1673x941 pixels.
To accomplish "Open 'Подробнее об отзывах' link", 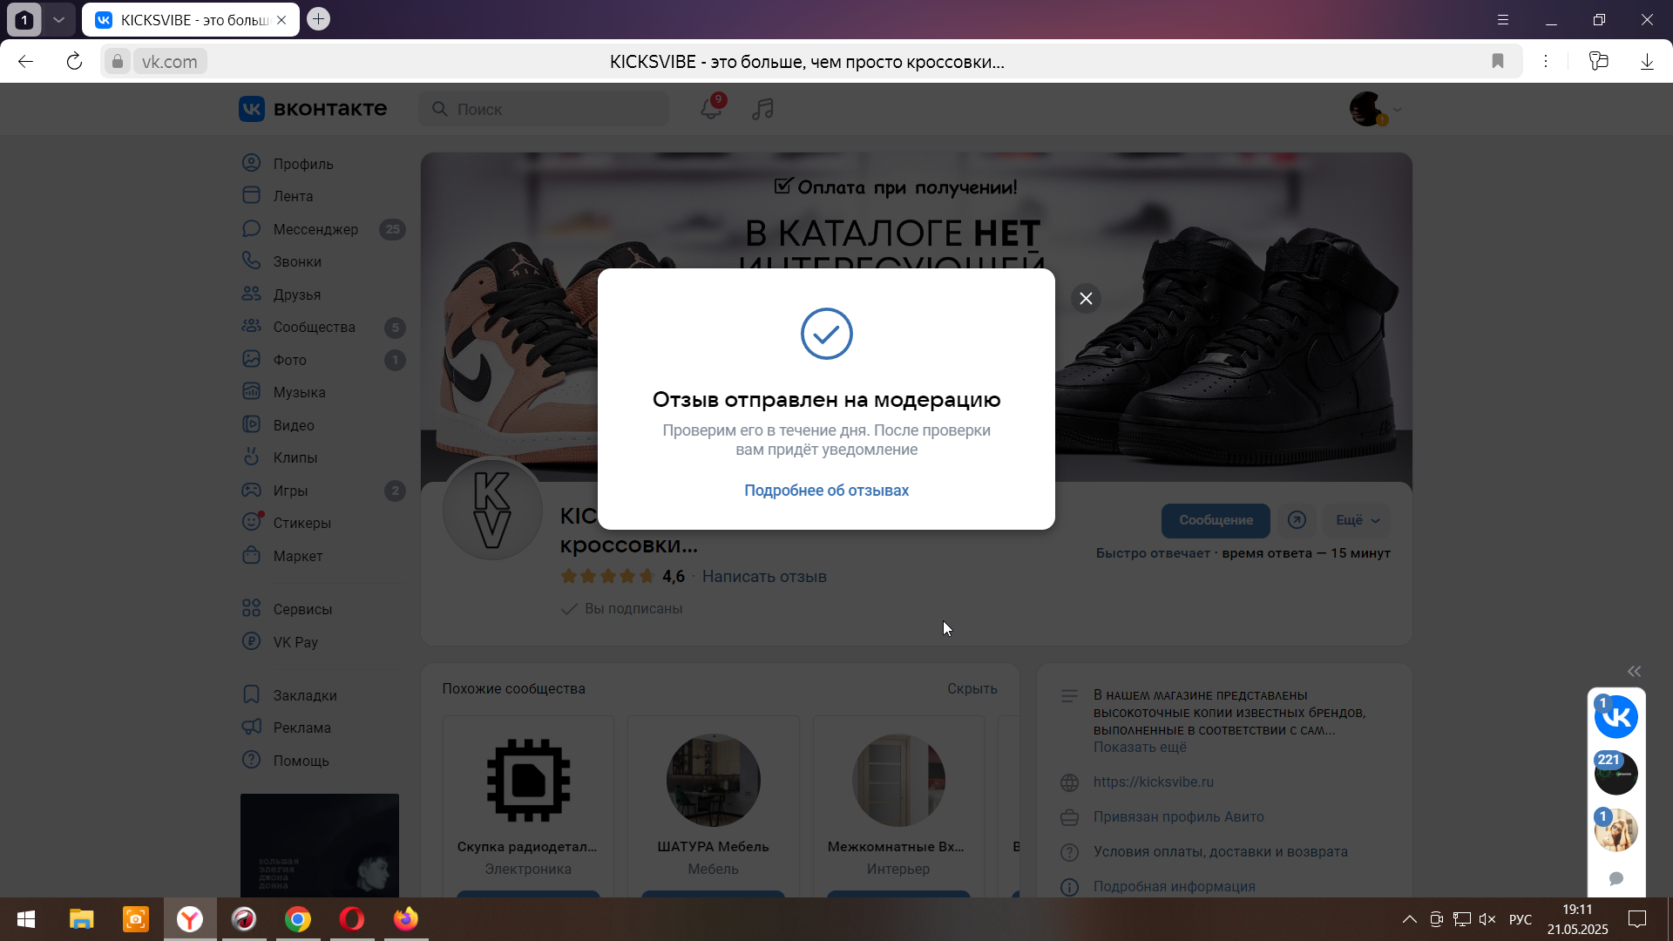I will pyautogui.click(x=826, y=491).
